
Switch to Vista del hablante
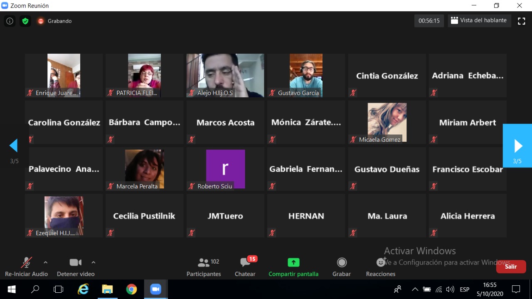pyautogui.click(x=479, y=20)
